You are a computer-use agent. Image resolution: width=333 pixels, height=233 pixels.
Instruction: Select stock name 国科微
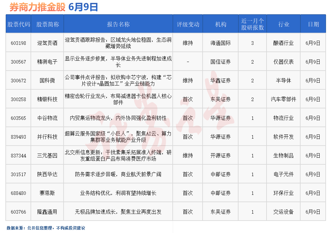click(x=47, y=81)
